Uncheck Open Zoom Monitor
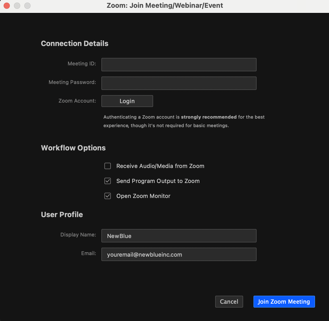 [x=107, y=196]
